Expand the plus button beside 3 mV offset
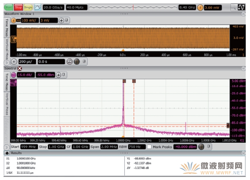Screen dimensions: 250x180 pos(61,20)
